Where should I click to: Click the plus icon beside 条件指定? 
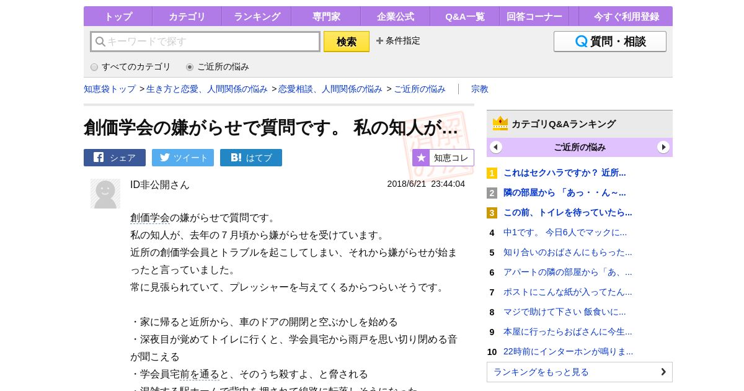[379, 41]
